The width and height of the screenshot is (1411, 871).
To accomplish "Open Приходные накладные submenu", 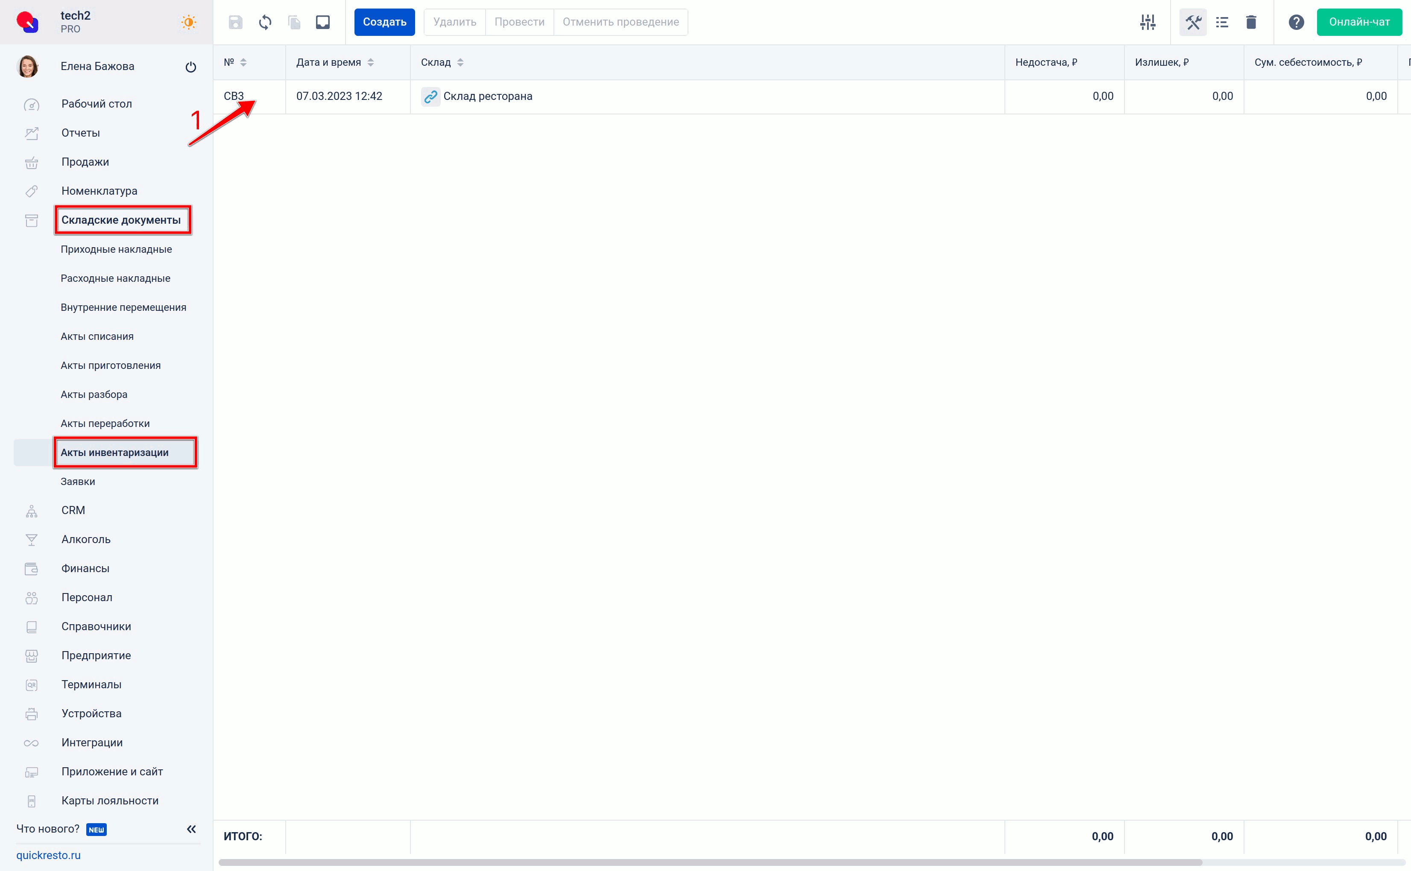I will (117, 249).
